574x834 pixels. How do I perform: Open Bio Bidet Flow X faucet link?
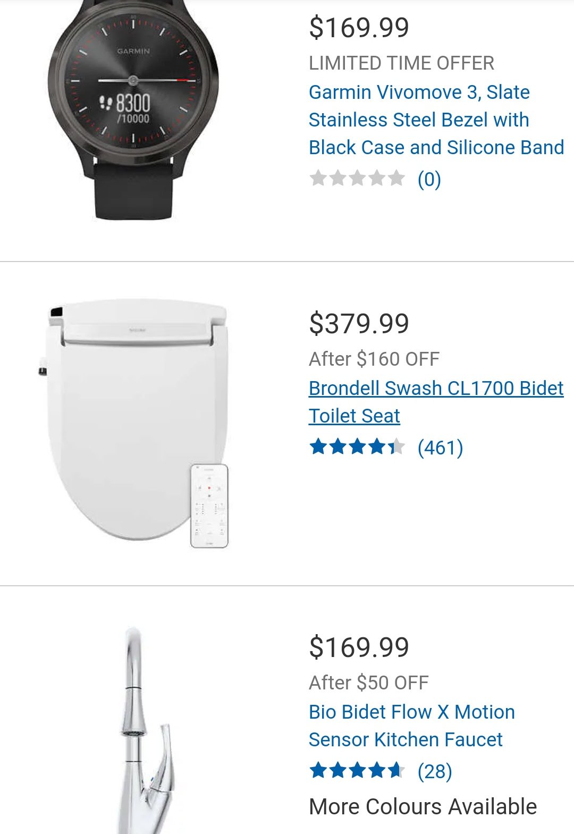pyautogui.click(x=412, y=726)
